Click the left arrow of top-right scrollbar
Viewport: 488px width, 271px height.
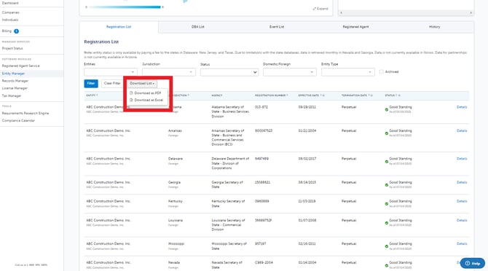pyautogui.click(x=342, y=13)
